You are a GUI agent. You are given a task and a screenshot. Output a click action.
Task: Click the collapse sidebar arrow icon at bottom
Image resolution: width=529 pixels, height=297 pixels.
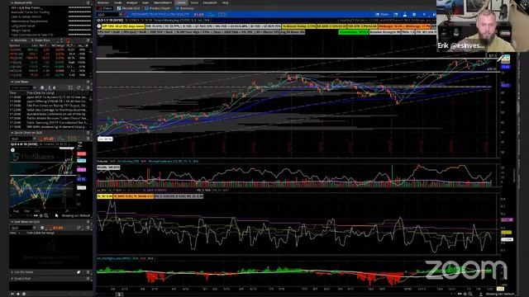coord(12,294)
